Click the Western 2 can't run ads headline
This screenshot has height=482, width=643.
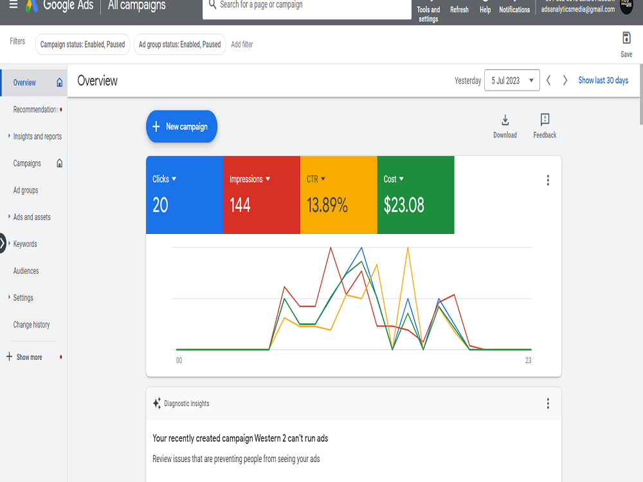point(240,438)
